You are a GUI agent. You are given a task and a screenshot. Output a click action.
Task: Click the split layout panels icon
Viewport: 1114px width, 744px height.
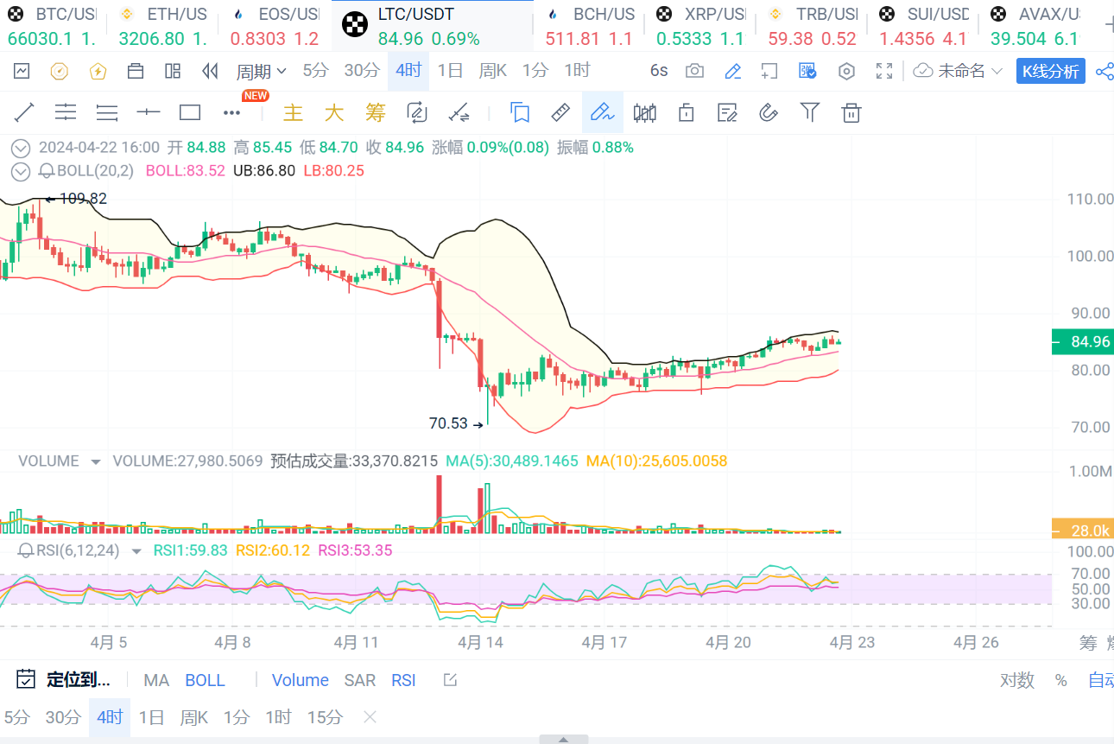pyautogui.click(x=173, y=71)
